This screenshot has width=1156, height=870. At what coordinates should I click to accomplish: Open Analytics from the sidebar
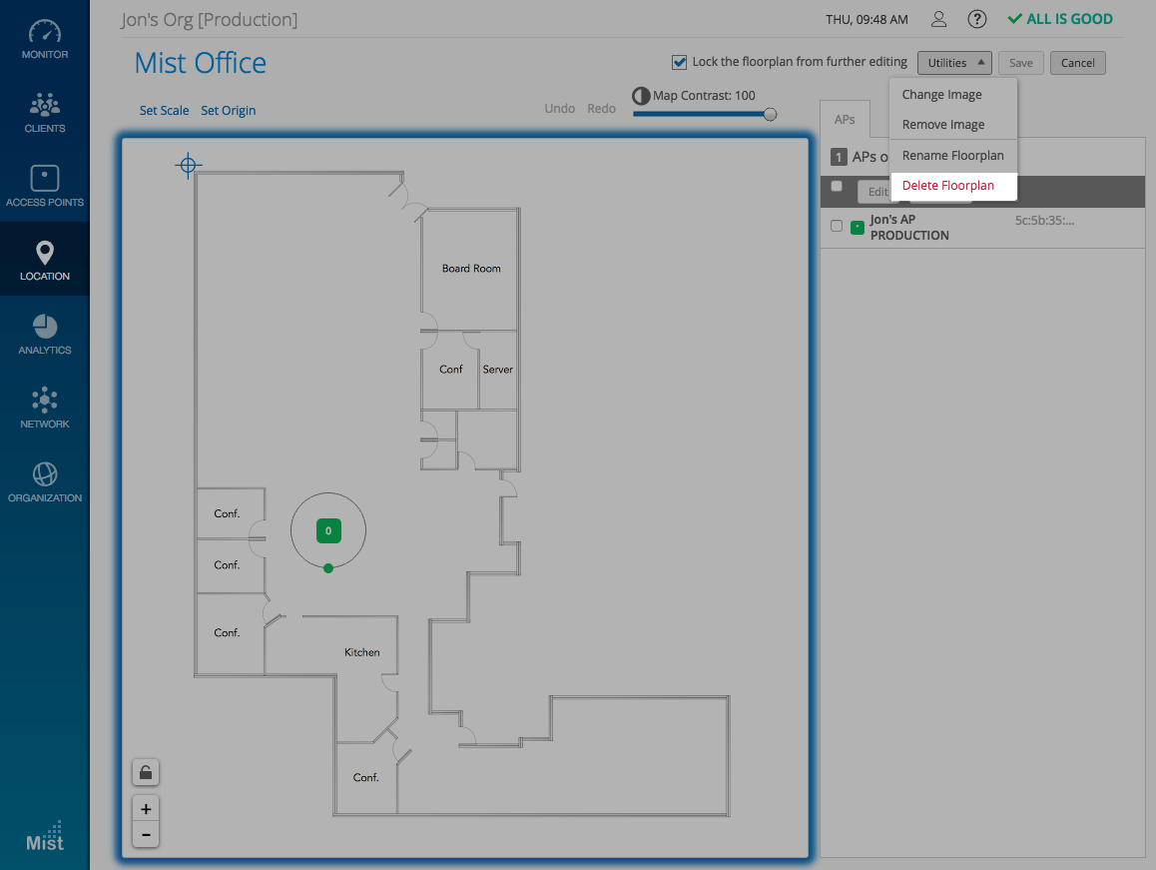(x=44, y=334)
